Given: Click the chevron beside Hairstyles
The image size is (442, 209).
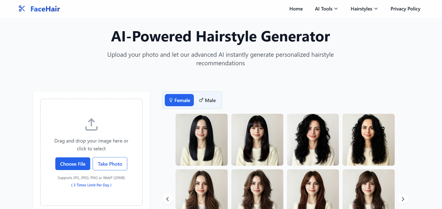Looking at the screenshot, I should 376,9.
